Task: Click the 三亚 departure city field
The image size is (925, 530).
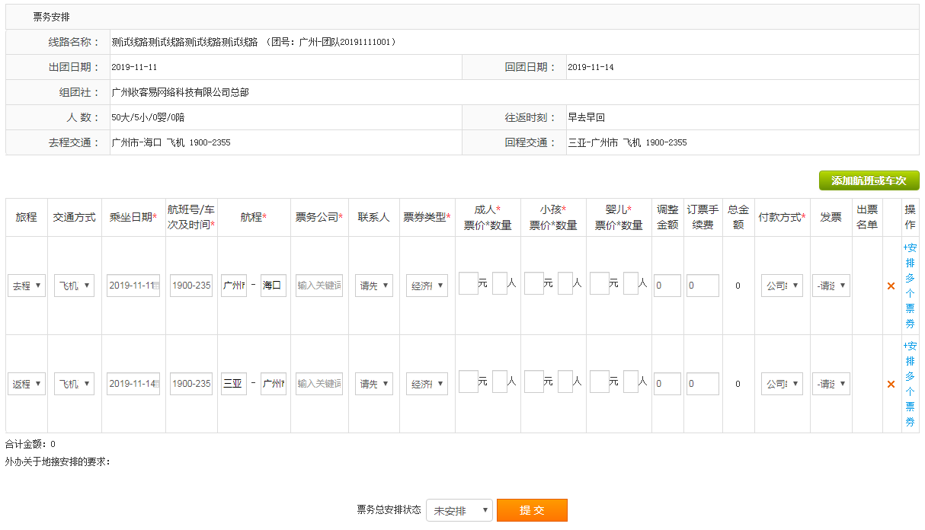Action: (x=233, y=384)
